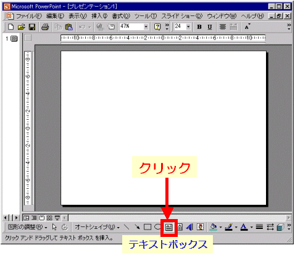
Task: Open a file with folder icon
Action: pyautogui.click(x=21, y=27)
